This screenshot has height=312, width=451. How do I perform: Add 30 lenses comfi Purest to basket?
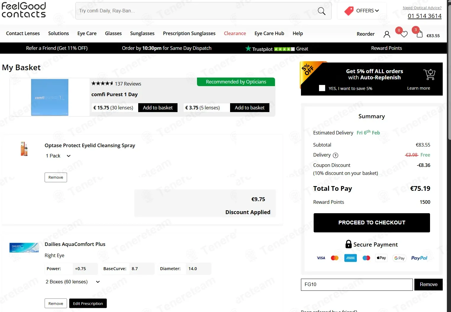tap(158, 108)
